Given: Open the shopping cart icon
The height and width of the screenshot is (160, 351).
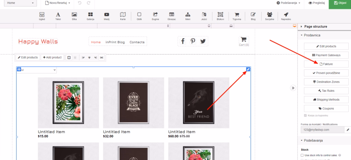Looking at the screenshot, I should pyautogui.click(x=244, y=40).
